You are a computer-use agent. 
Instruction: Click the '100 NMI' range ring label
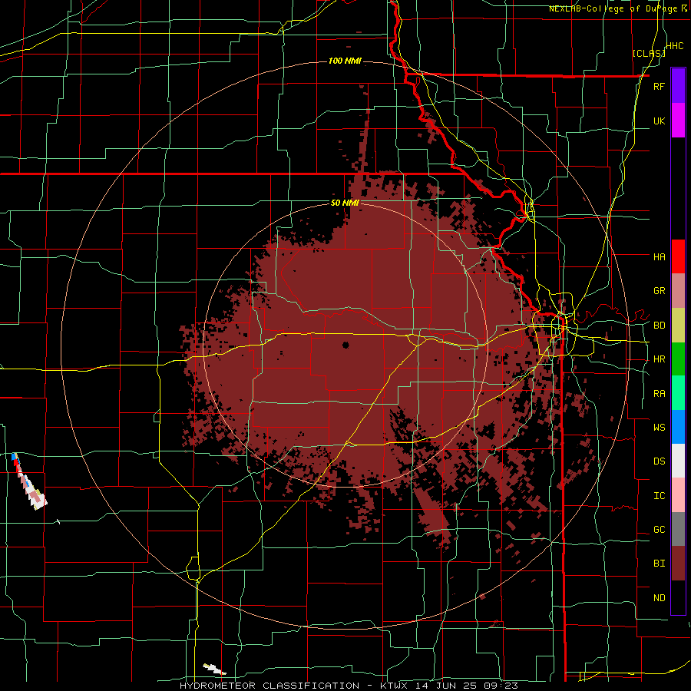click(345, 61)
